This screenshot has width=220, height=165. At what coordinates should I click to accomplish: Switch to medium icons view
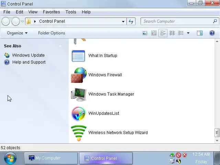(154, 33)
